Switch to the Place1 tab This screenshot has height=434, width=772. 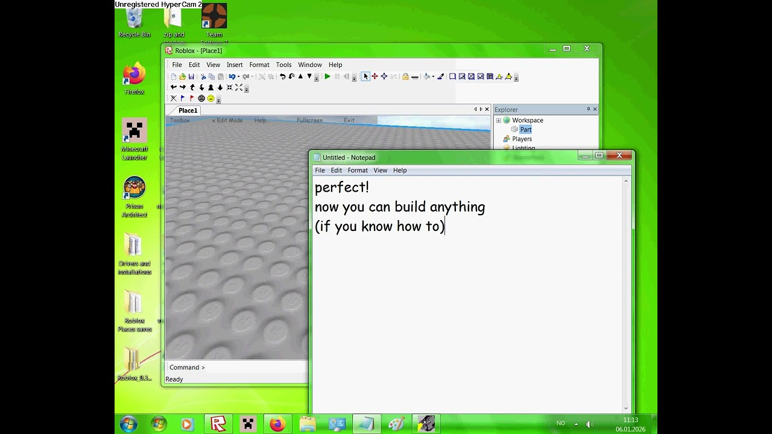pos(188,110)
